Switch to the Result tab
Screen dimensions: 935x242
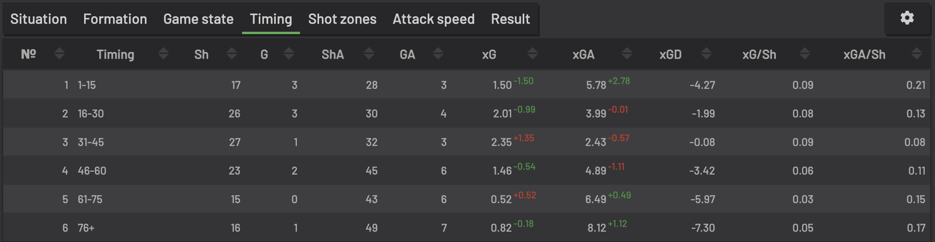point(510,19)
